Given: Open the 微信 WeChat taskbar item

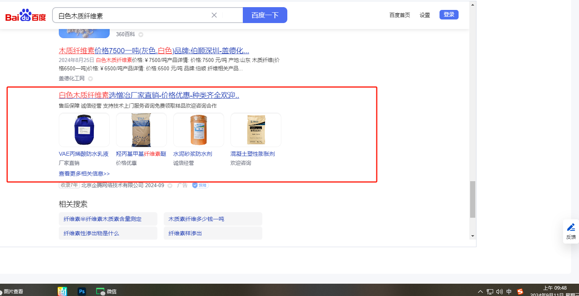Looking at the screenshot, I should point(107,291).
